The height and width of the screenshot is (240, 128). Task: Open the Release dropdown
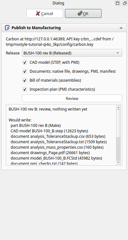(72, 53)
